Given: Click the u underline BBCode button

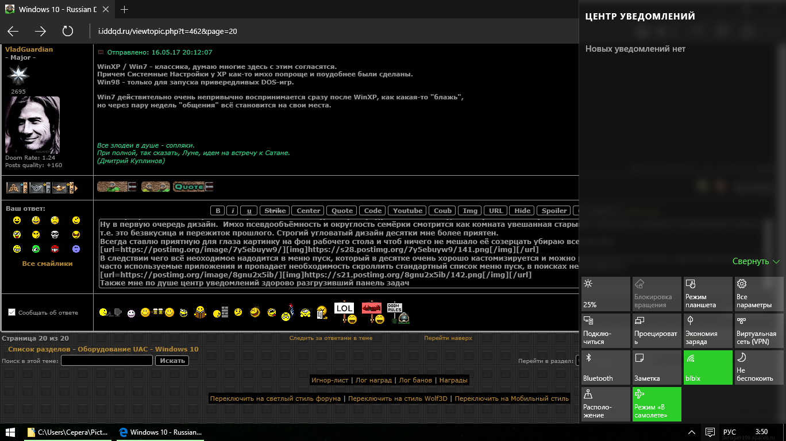Looking at the screenshot, I should coord(248,211).
